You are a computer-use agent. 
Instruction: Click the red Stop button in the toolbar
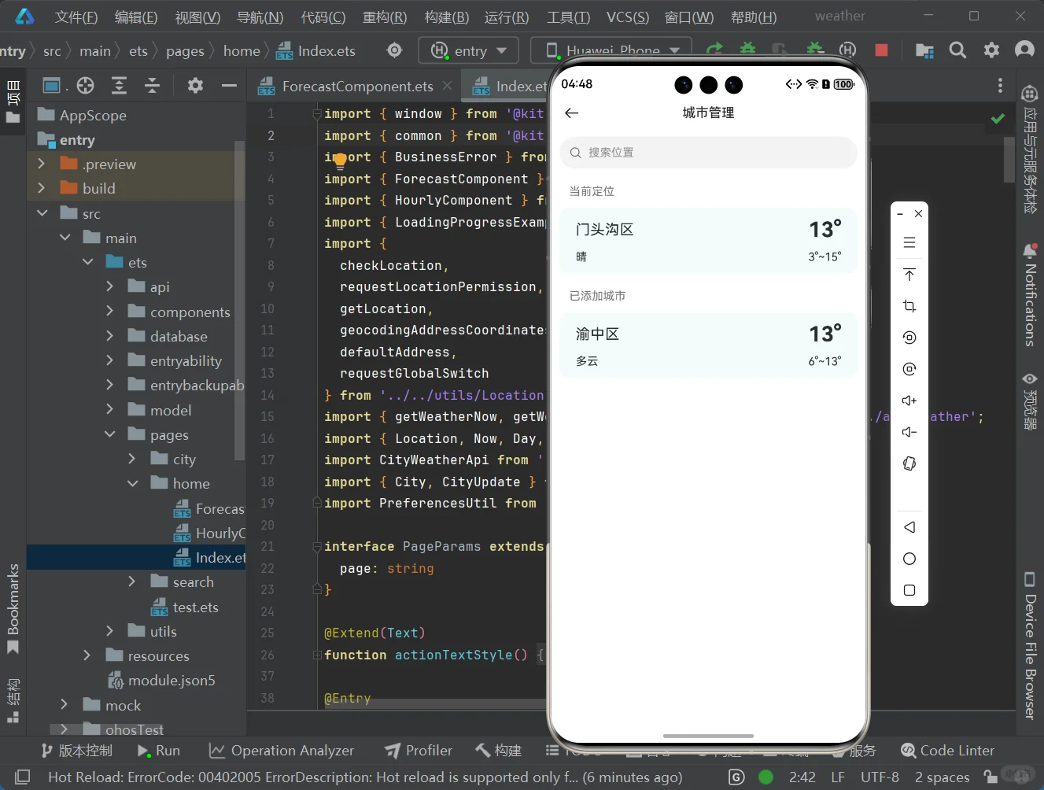(881, 50)
